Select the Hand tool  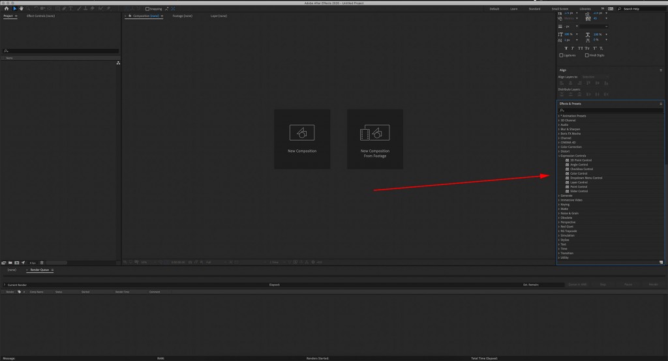coord(22,8)
